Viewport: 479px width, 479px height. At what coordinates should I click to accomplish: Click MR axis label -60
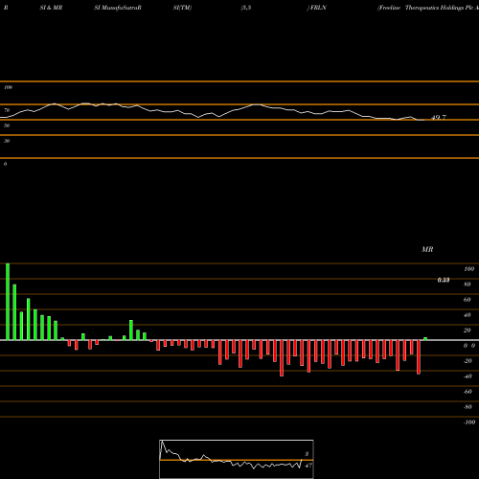[468, 392]
